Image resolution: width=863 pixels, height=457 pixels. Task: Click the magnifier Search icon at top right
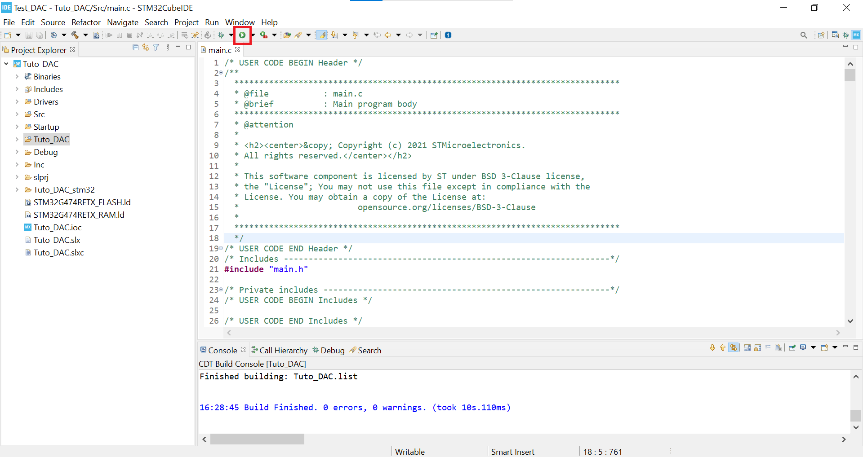[x=804, y=35]
